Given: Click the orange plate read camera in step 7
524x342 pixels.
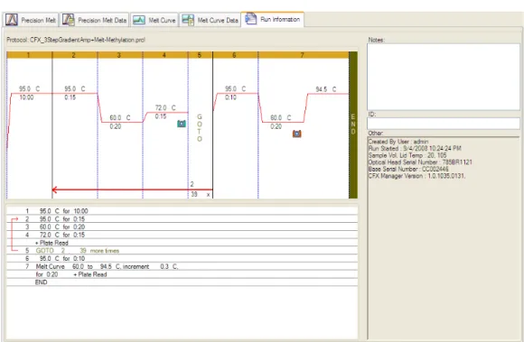Looking at the screenshot, I should pos(296,134).
